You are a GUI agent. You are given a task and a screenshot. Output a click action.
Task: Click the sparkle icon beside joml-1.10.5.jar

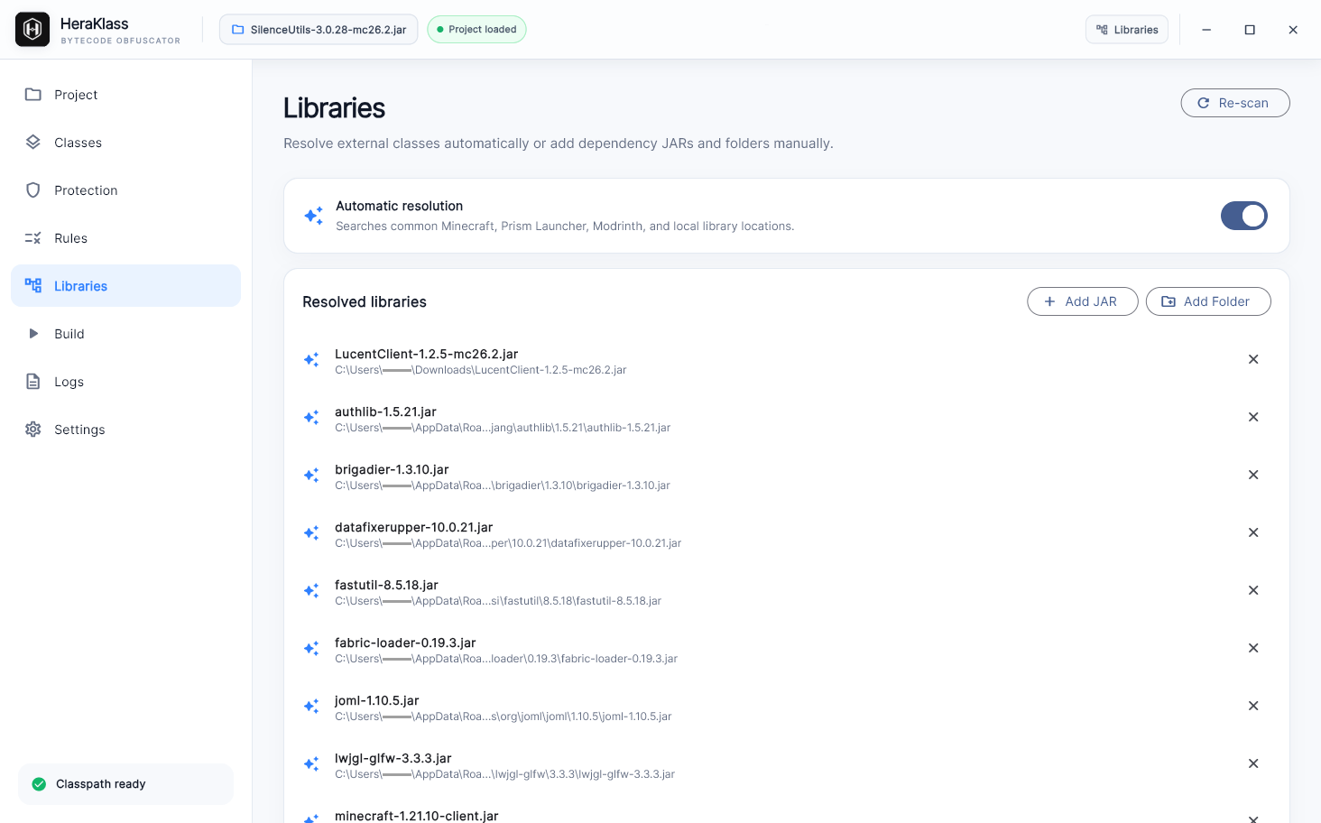(x=311, y=706)
